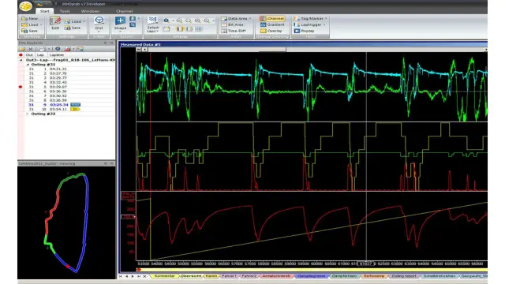Open the desktop Load dropdown
505x284 pixels.
tap(41, 24)
